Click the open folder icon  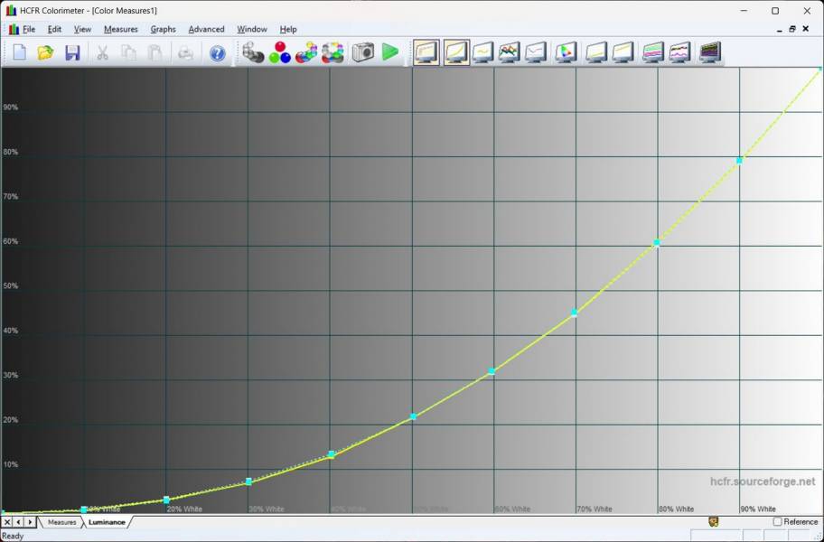[x=45, y=52]
